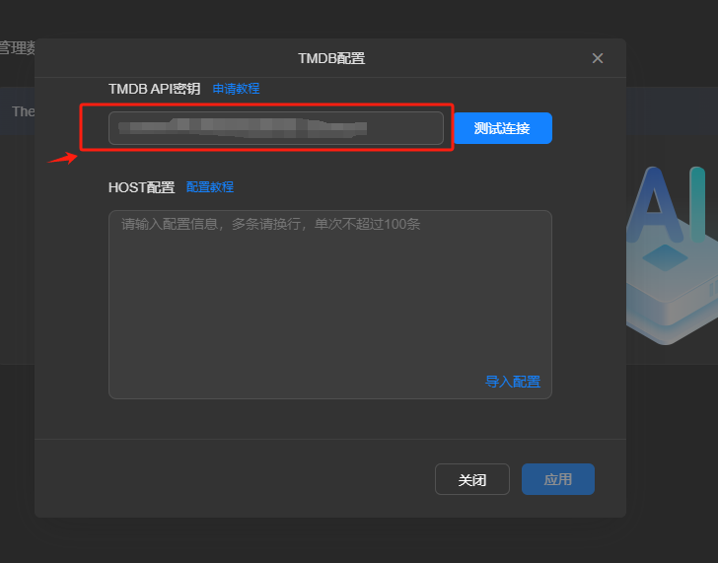718x563 pixels.
Task: Open the 配置教程 link beside HOST配置
Action: [x=210, y=186]
